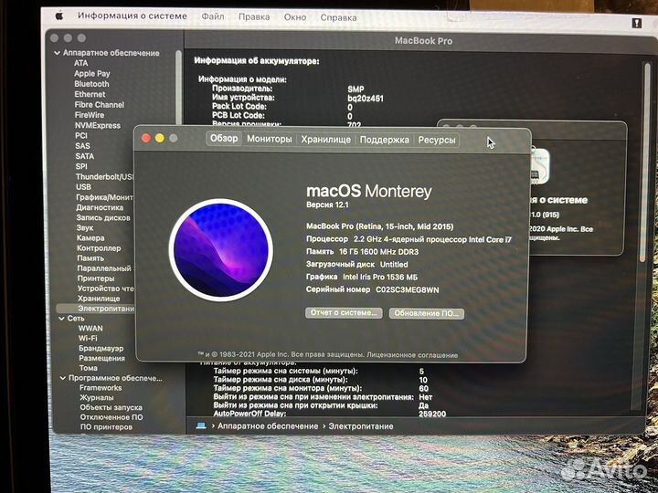This screenshot has width=658, height=493.
Task: Open the Справка menu
Action: tap(338, 17)
